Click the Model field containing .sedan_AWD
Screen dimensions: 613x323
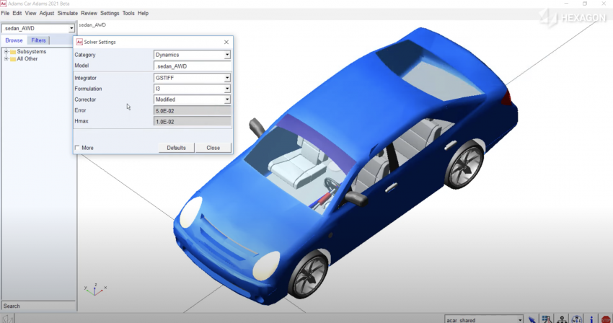click(192, 66)
